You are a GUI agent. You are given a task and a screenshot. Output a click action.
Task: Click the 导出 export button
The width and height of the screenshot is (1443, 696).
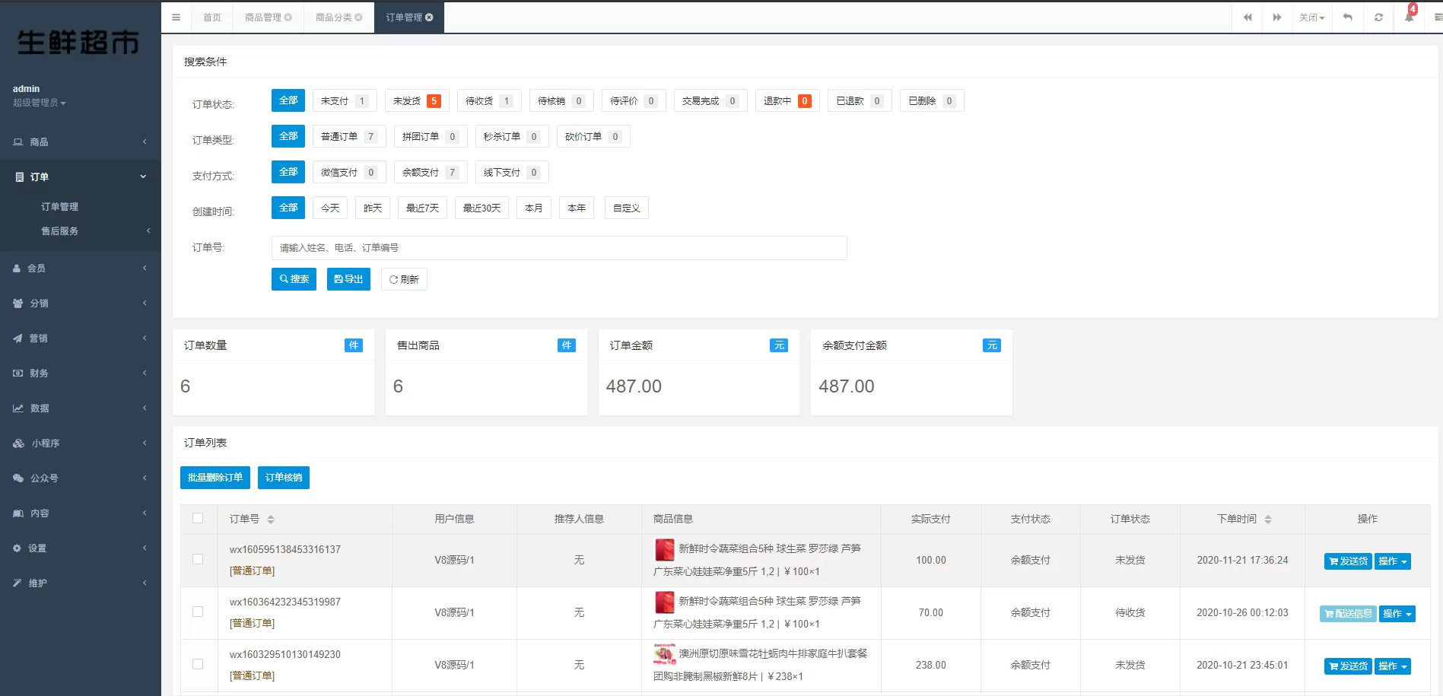(348, 279)
